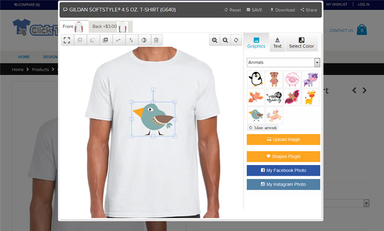Click the half-circle contrast icon
This screenshot has height=231, width=384.
[144, 40]
